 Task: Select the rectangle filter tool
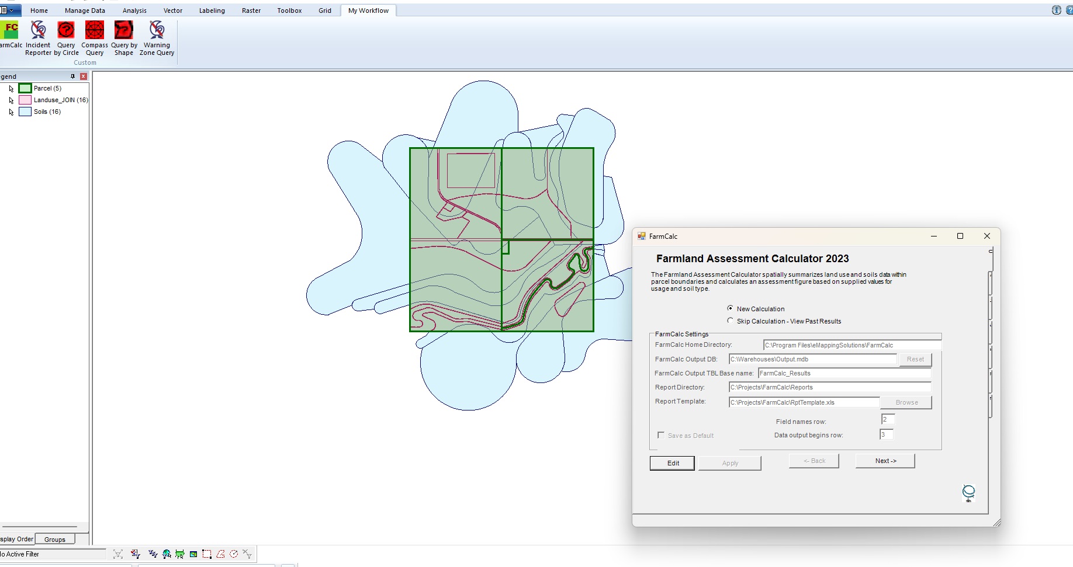coord(207,554)
